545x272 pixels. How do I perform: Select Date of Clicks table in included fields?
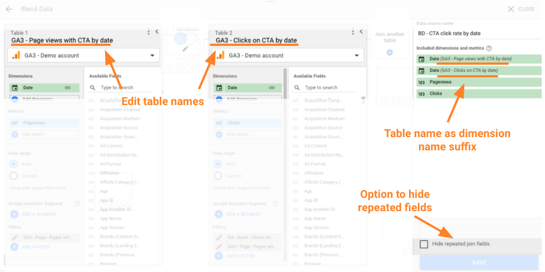click(x=479, y=70)
